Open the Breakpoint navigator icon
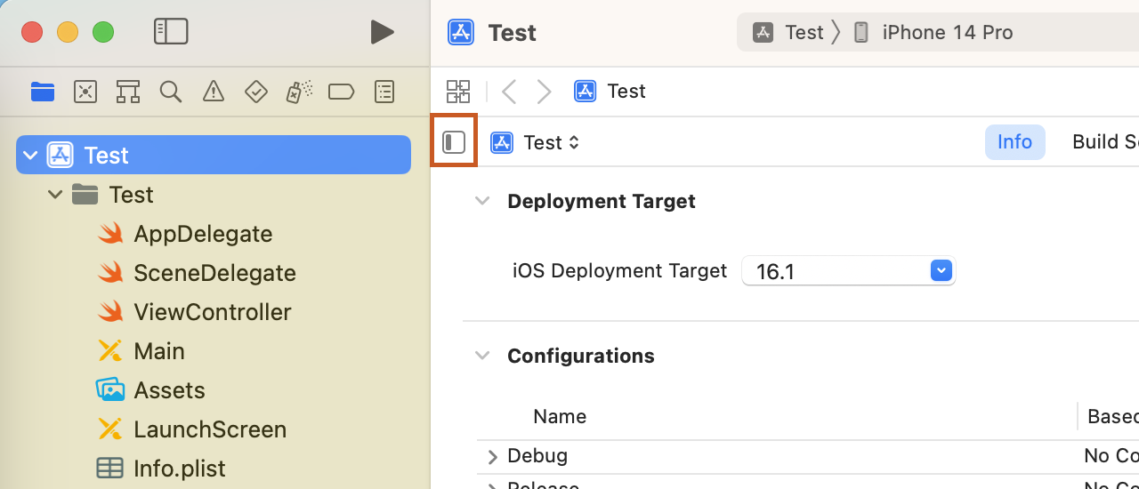Screen dimensions: 1139x489 click(x=342, y=92)
